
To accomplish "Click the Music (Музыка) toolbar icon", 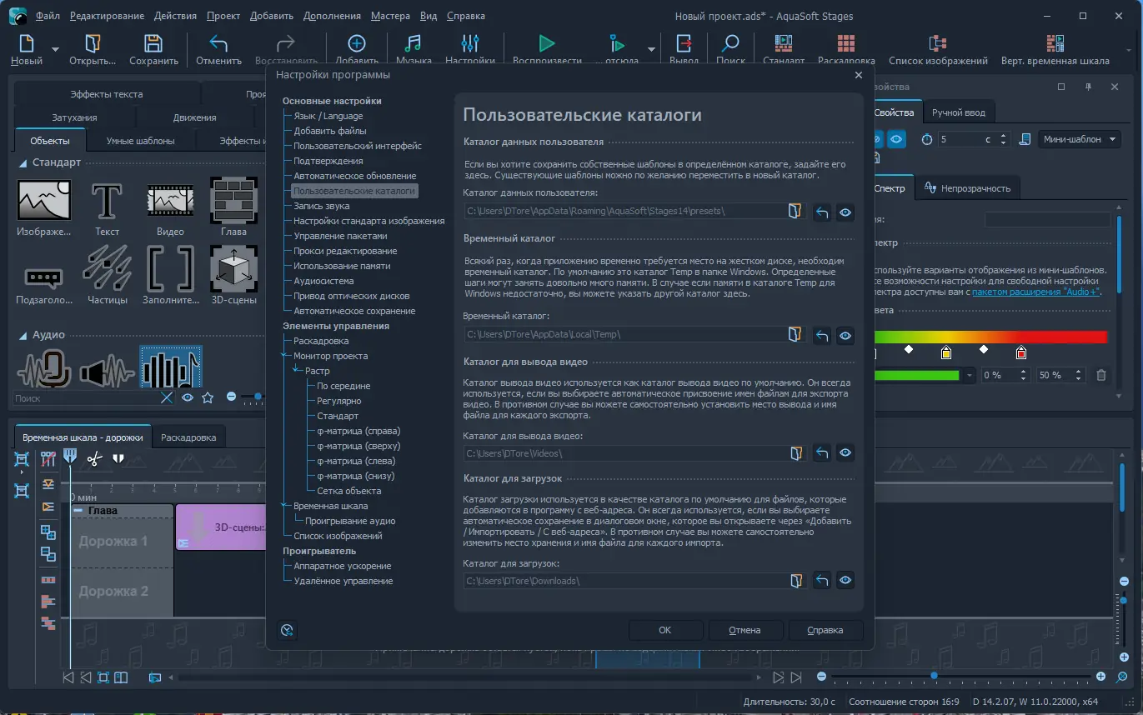I will [x=413, y=44].
